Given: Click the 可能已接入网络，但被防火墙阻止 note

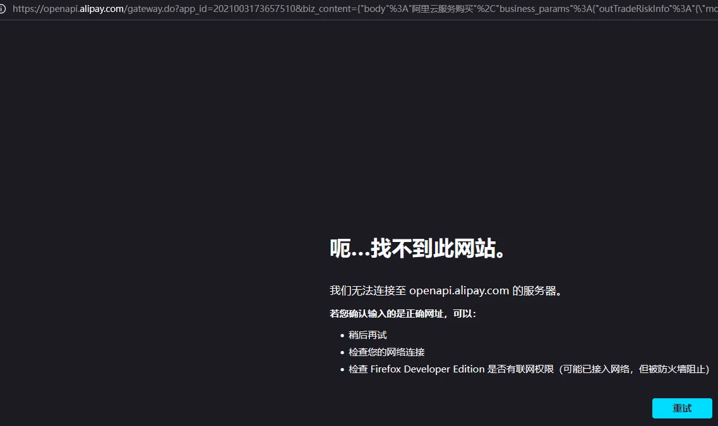Looking at the screenshot, I should (x=631, y=369).
